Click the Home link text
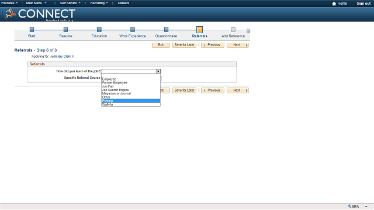The width and height of the screenshot is (374, 210). pyautogui.click(x=342, y=3)
